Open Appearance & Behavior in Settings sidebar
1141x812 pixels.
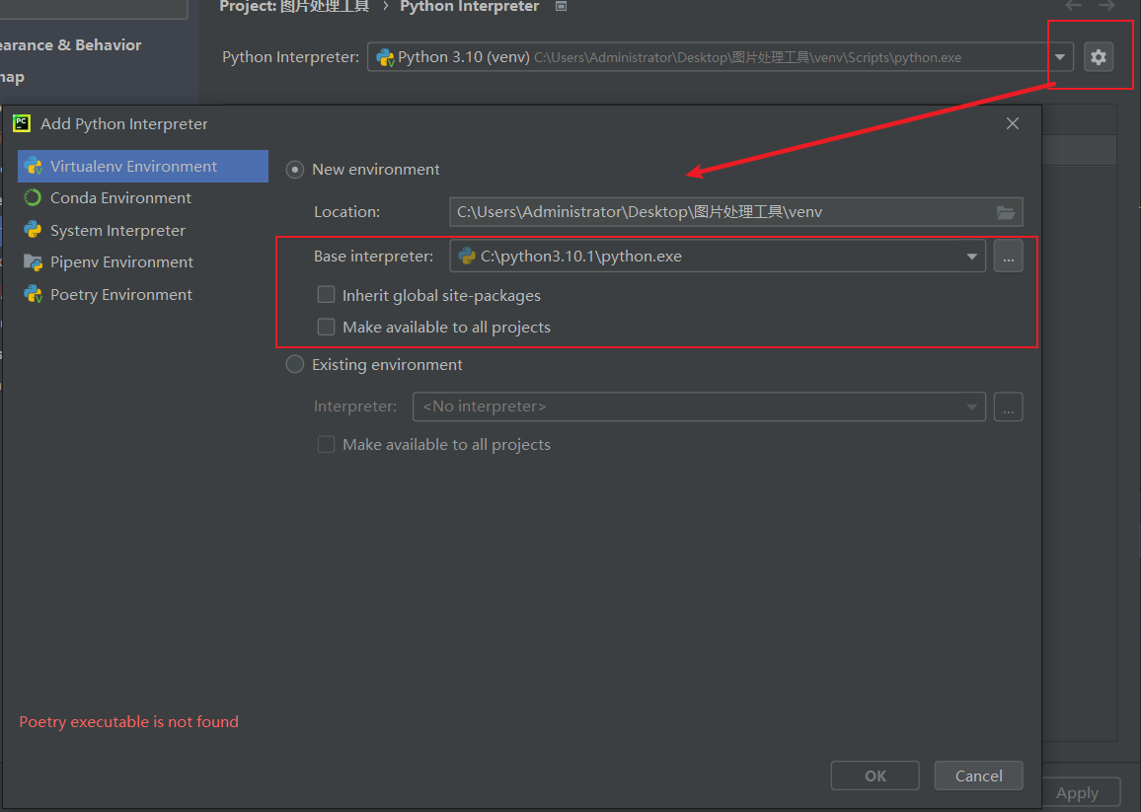point(71,45)
